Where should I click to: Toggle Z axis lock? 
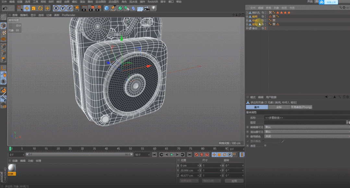pos(69,8)
